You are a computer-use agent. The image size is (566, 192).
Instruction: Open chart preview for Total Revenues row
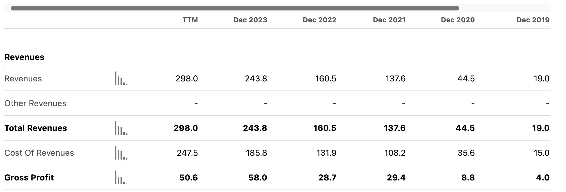(x=121, y=128)
